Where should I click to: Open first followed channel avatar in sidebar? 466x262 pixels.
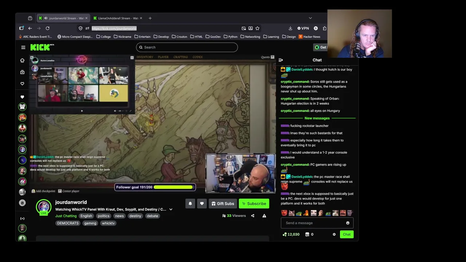tap(22, 107)
